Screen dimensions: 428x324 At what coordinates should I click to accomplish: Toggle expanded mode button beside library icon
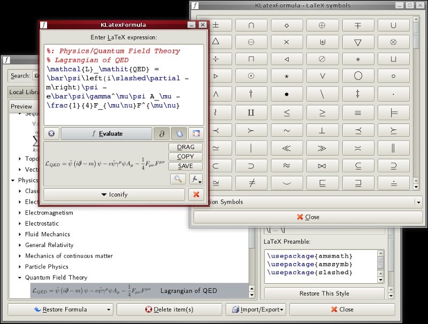click(x=196, y=134)
